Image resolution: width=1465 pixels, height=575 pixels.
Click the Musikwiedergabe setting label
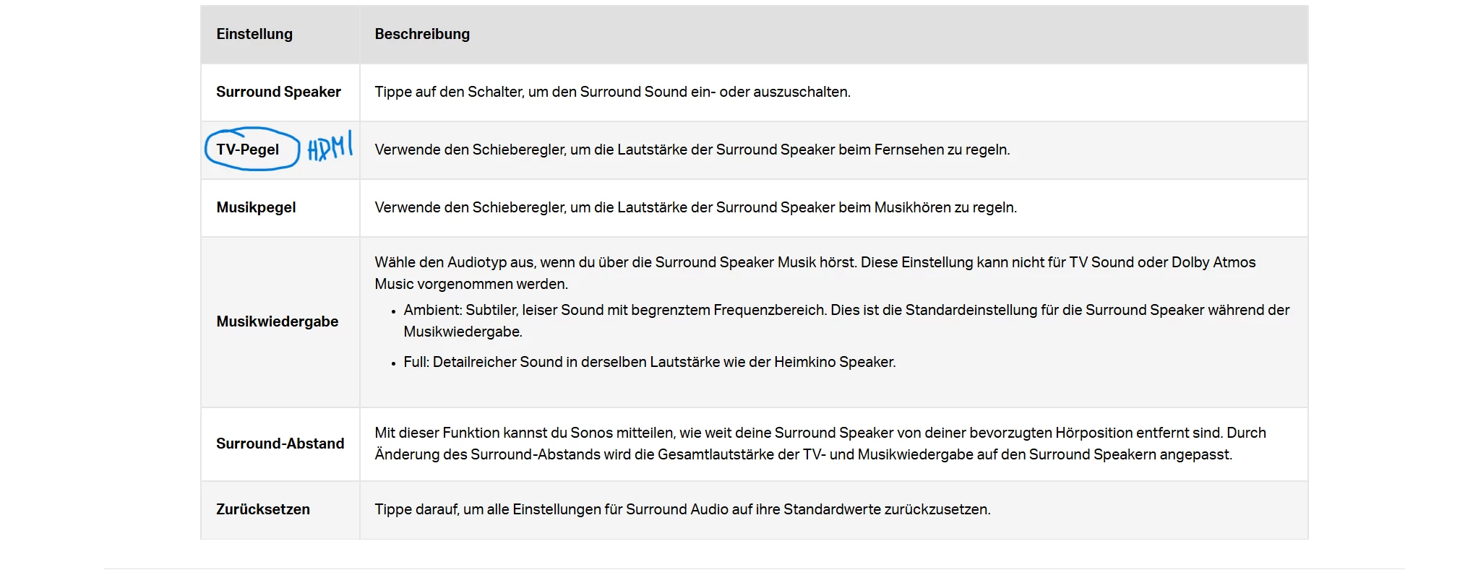point(277,321)
